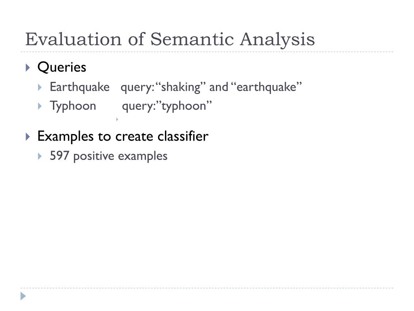The image size is (414, 311).
Task: Click the arrow bullet before Earthquake
Action: coord(40,87)
